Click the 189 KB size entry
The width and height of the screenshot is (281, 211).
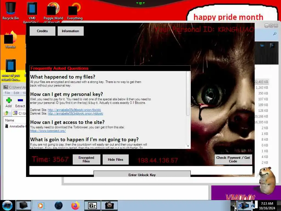(x=263, y=105)
